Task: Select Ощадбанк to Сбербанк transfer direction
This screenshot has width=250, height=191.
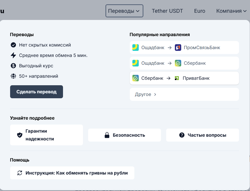Action: pos(184,63)
